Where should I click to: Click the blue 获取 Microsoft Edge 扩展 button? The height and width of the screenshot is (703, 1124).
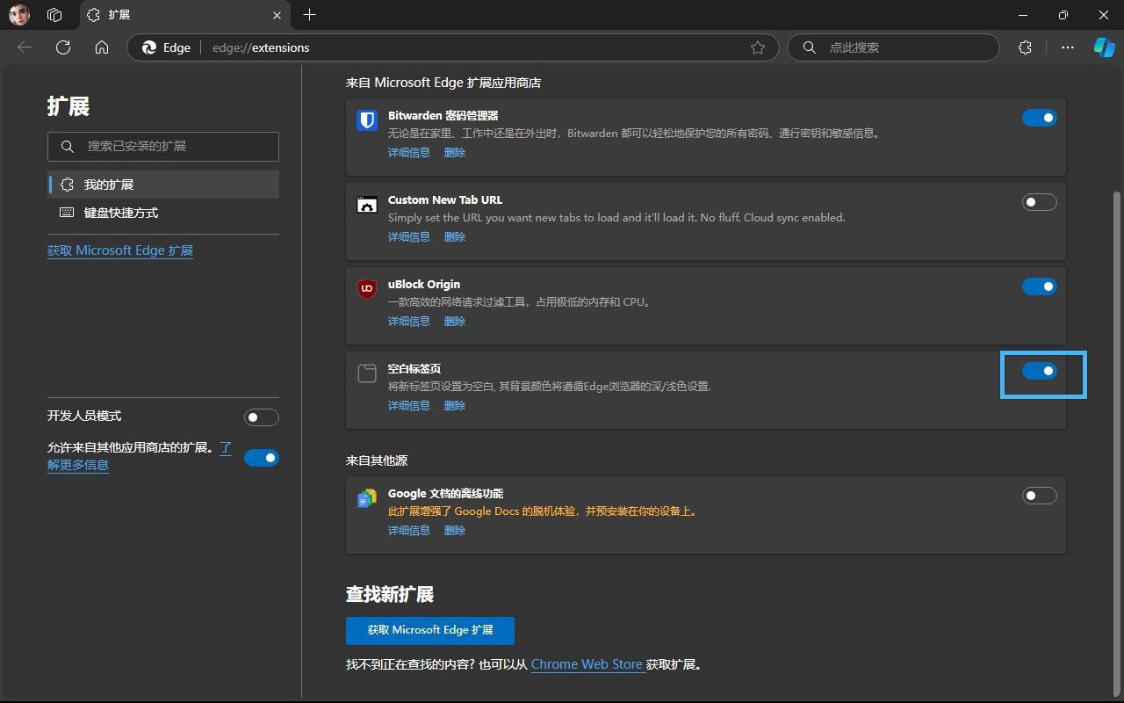coord(430,630)
